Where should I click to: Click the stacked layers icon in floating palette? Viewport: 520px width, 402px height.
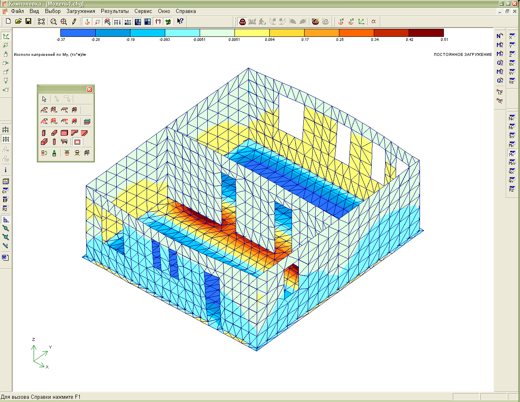[87, 121]
